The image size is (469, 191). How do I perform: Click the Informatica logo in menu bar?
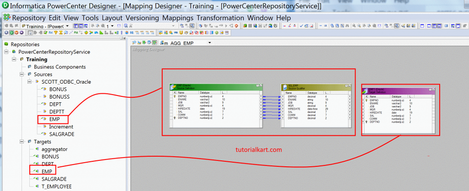(x=6, y=18)
